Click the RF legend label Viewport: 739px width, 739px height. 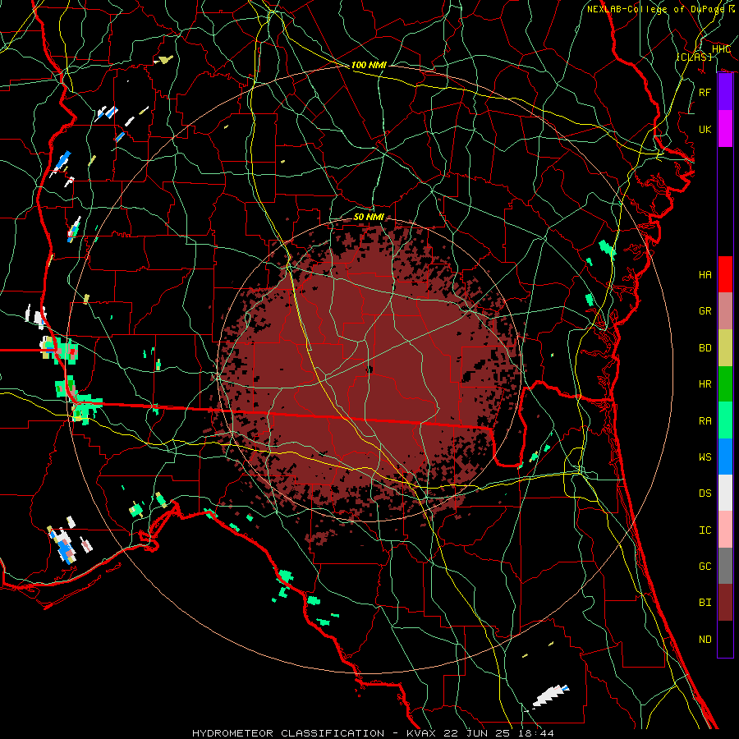point(705,92)
